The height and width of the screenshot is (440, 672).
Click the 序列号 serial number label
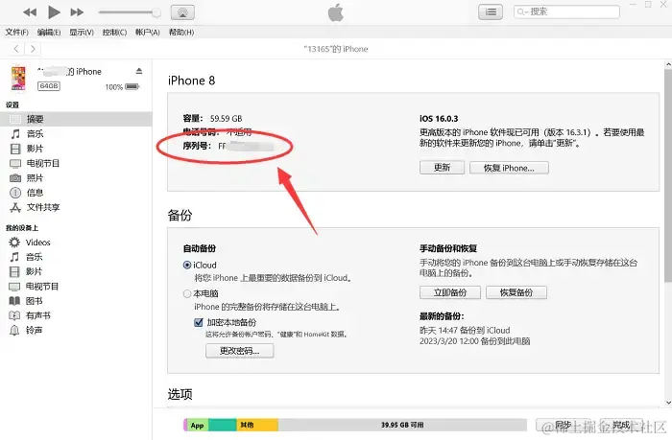click(197, 146)
